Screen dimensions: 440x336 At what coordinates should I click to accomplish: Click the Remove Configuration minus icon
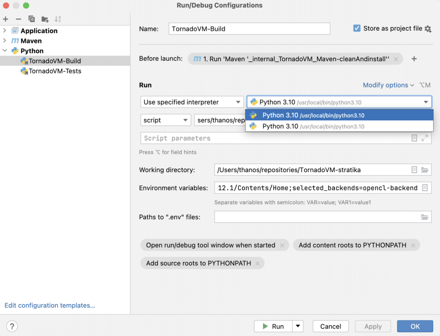pyautogui.click(x=18, y=19)
